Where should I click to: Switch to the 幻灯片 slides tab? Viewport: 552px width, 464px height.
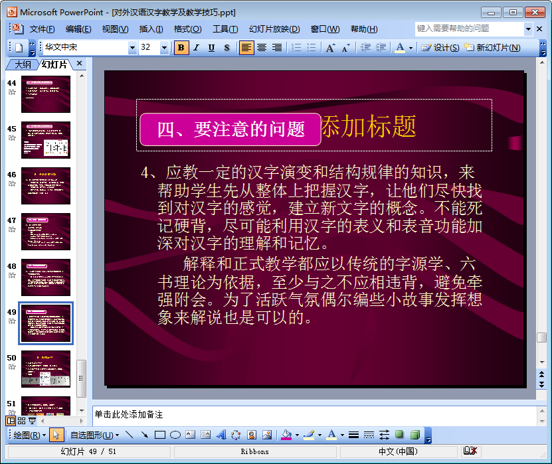(54, 64)
